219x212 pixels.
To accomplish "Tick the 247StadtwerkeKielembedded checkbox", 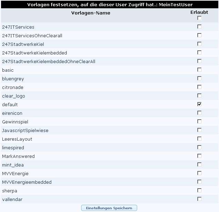I will point(199,52).
